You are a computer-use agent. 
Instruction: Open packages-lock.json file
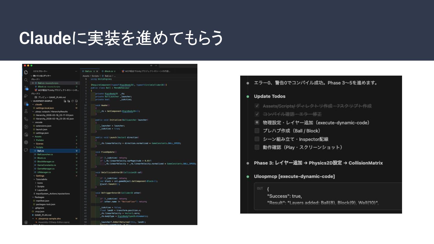click(x=55, y=204)
